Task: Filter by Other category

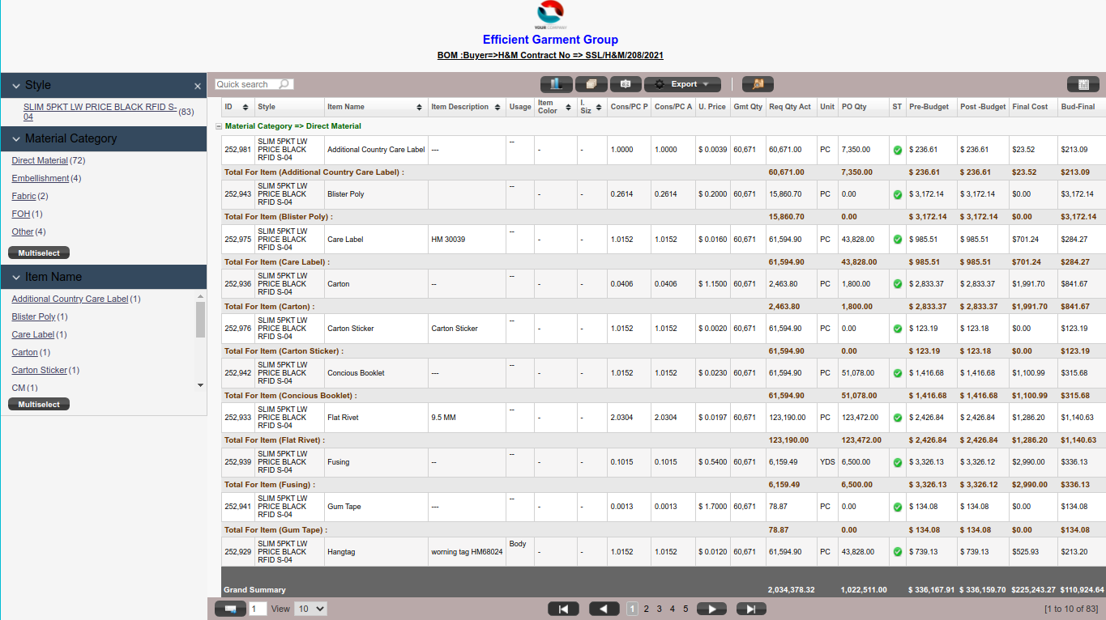Action: pyautogui.click(x=23, y=231)
